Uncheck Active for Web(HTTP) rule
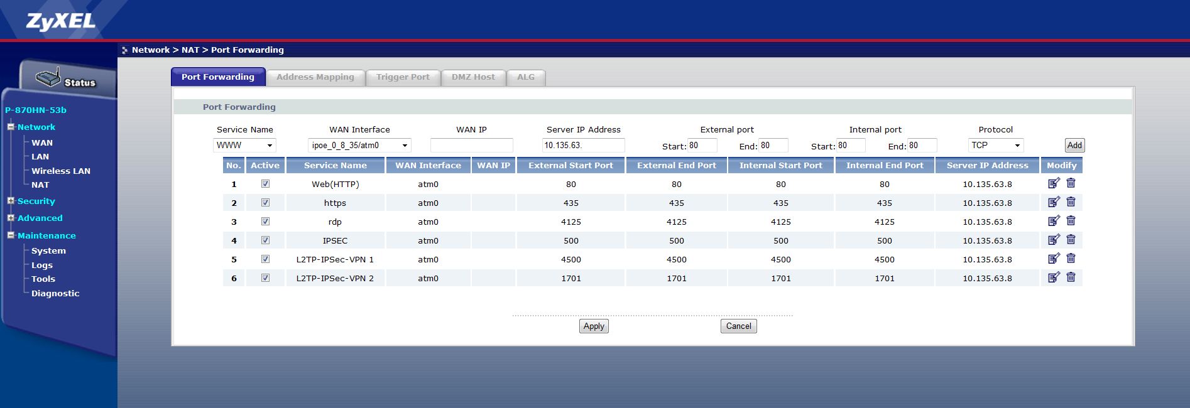 265,184
